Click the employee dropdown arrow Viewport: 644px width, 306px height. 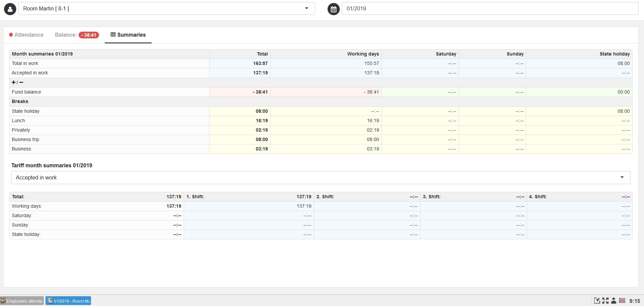[x=307, y=8]
